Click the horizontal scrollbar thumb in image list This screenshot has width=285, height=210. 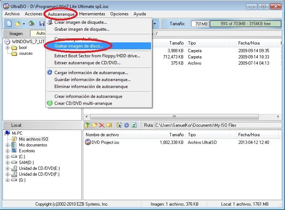pyautogui.click(x=174, y=117)
